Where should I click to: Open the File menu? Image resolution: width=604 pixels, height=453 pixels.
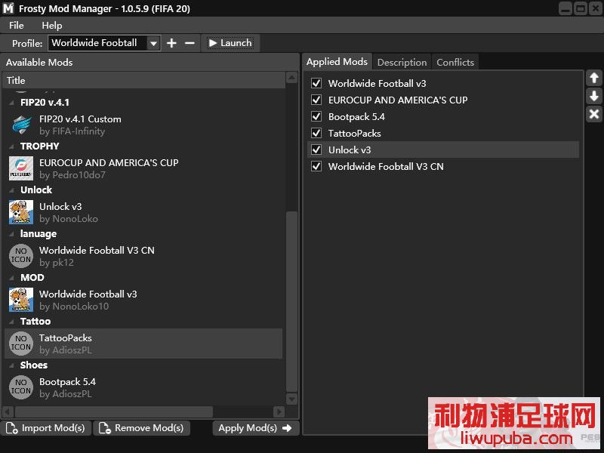(x=17, y=26)
